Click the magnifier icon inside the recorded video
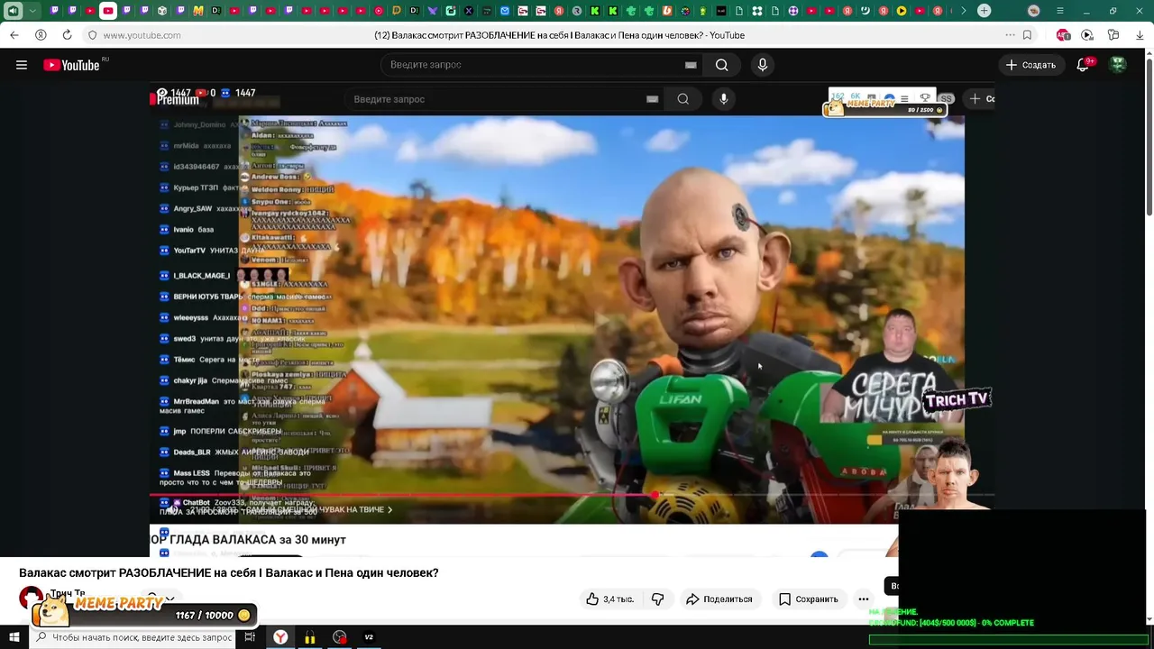The width and height of the screenshot is (1154, 649). point(683,99)
